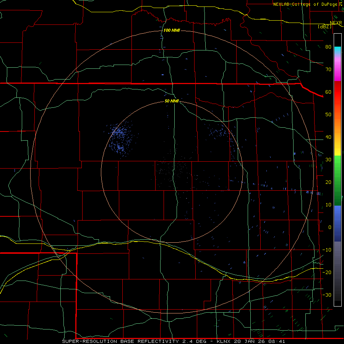Click the 'NEXR' label above the scale
Screen dimensions: 344x344
tap(336, 23)
